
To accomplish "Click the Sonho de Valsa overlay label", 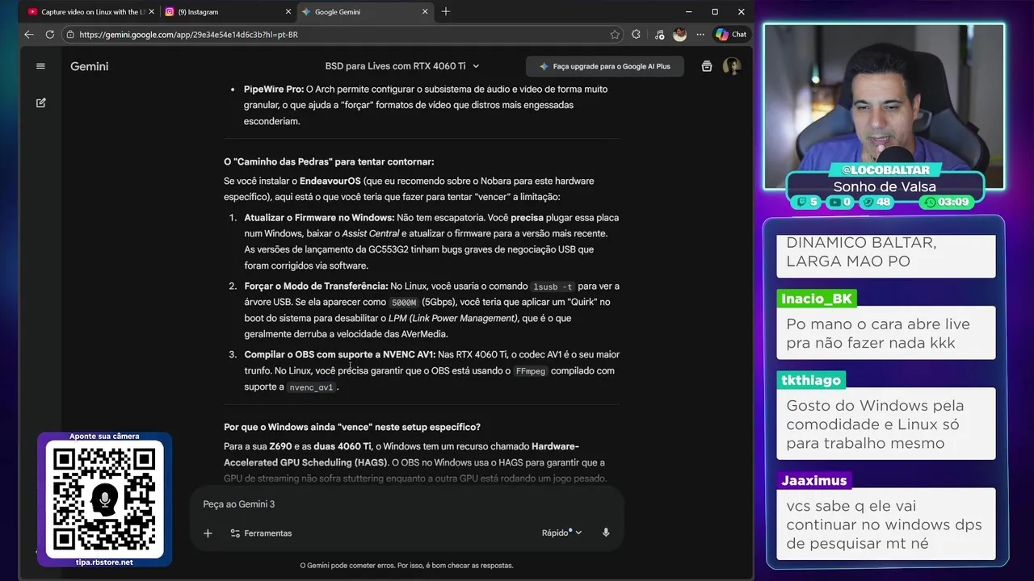I will pos(885,187).
